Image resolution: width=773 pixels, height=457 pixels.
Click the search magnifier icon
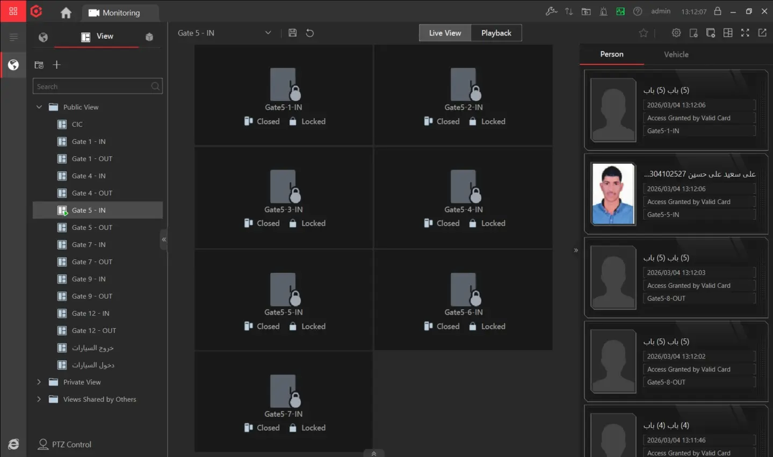pyautogui.click(x=155, y=86)
